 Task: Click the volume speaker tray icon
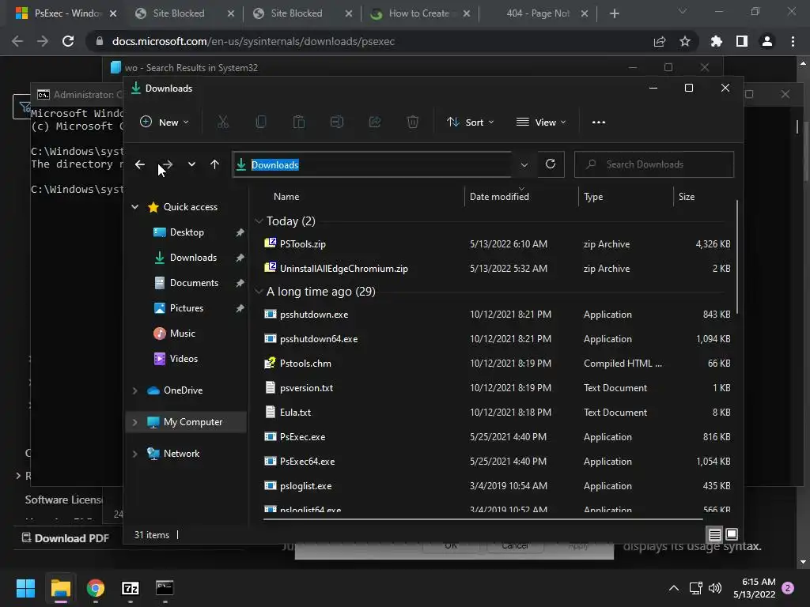point(715,588)
